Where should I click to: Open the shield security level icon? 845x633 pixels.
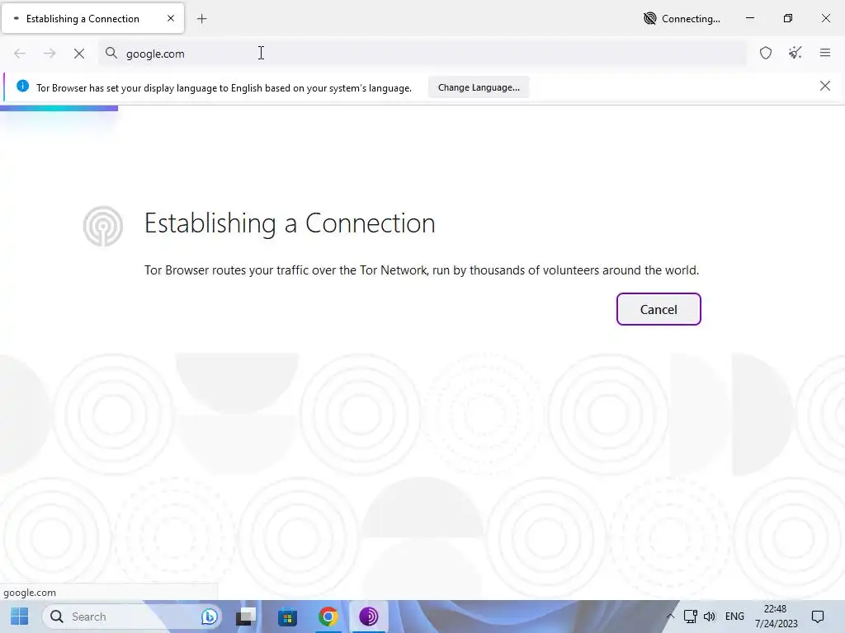[x=766, y=53]
